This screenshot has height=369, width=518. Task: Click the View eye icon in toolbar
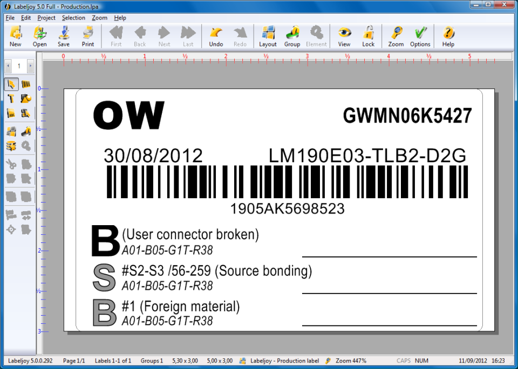point(344,36)
